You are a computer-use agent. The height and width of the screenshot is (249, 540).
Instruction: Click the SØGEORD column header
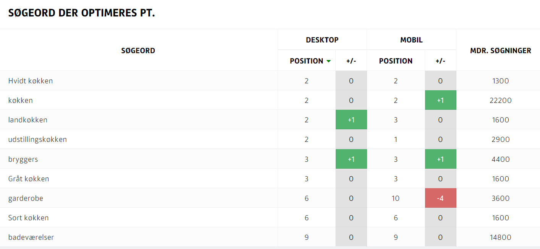(138, 50)
